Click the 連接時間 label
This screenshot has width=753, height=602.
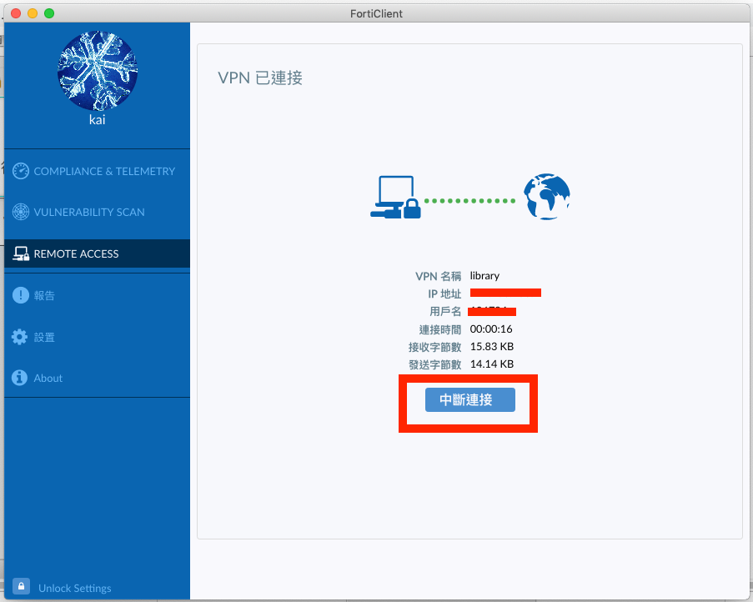(x=440, y=329)
